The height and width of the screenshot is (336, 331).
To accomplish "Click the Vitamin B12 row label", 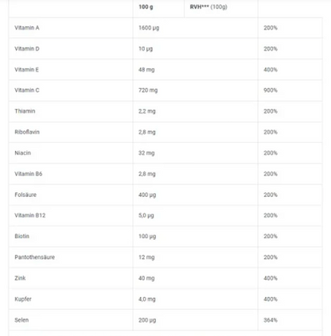I will [x=30, y=215].
